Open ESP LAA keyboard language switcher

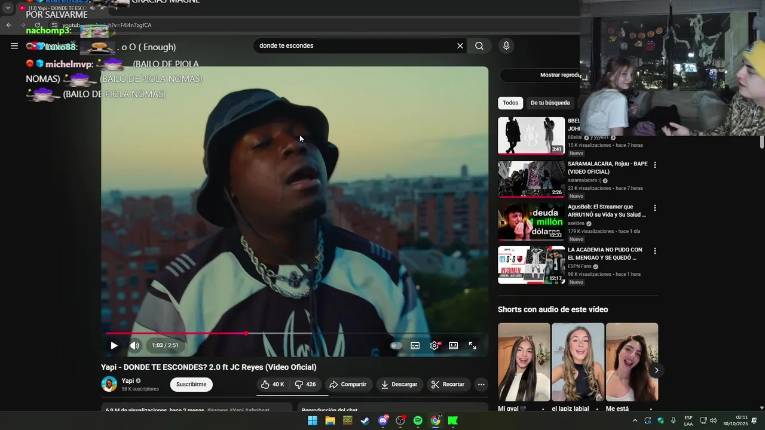point(688,420)
